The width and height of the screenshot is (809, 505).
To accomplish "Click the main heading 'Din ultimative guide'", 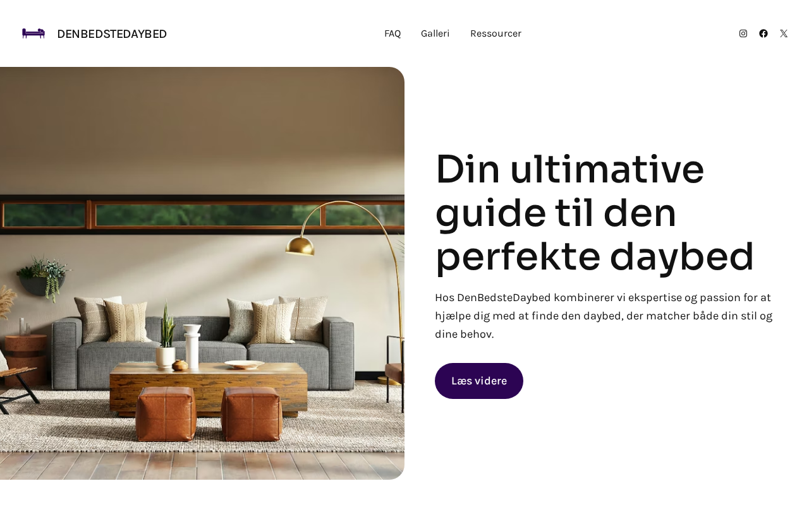I will pyautogui.click(x=595, y=213).
